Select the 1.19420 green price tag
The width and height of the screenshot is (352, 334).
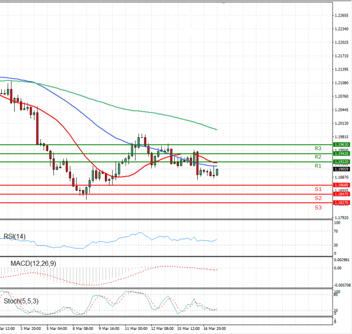point(341,153)
